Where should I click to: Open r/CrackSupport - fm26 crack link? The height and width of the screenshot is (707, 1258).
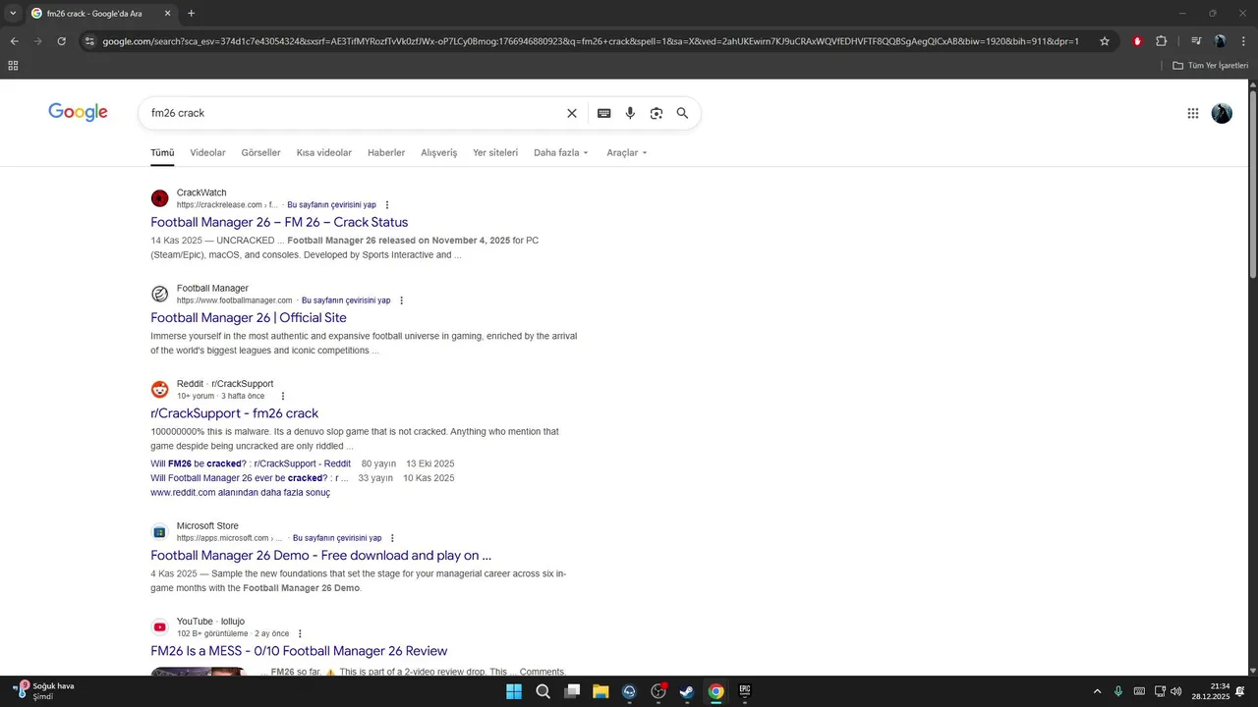(x=234, y=413)
